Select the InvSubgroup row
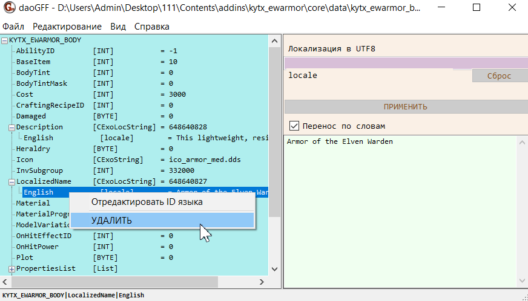Screen dimensions: 528x301 (105, 170)
